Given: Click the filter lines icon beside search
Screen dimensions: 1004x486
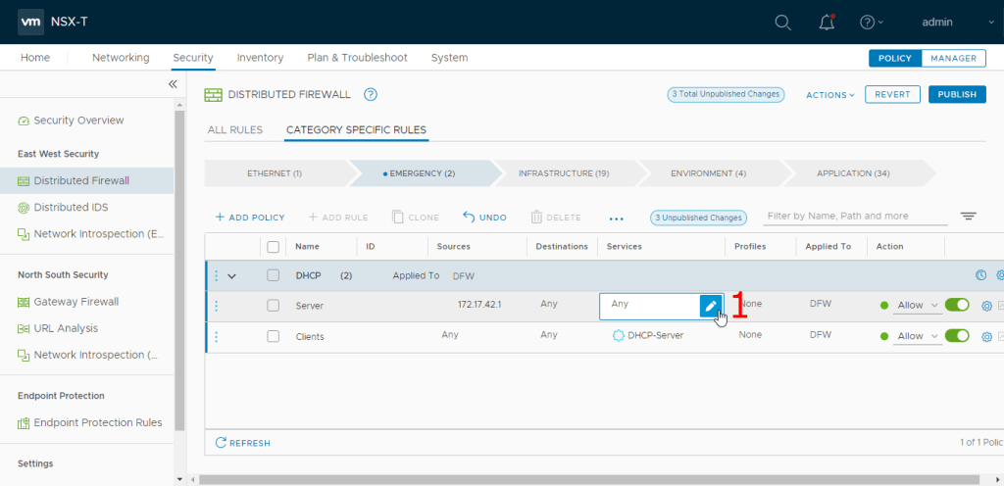Looking at the screenshot, I should click(969, 217).
